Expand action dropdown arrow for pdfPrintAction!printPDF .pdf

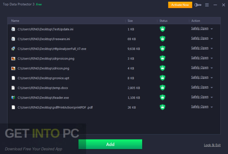pyautogui.click(x=212, y=107)
